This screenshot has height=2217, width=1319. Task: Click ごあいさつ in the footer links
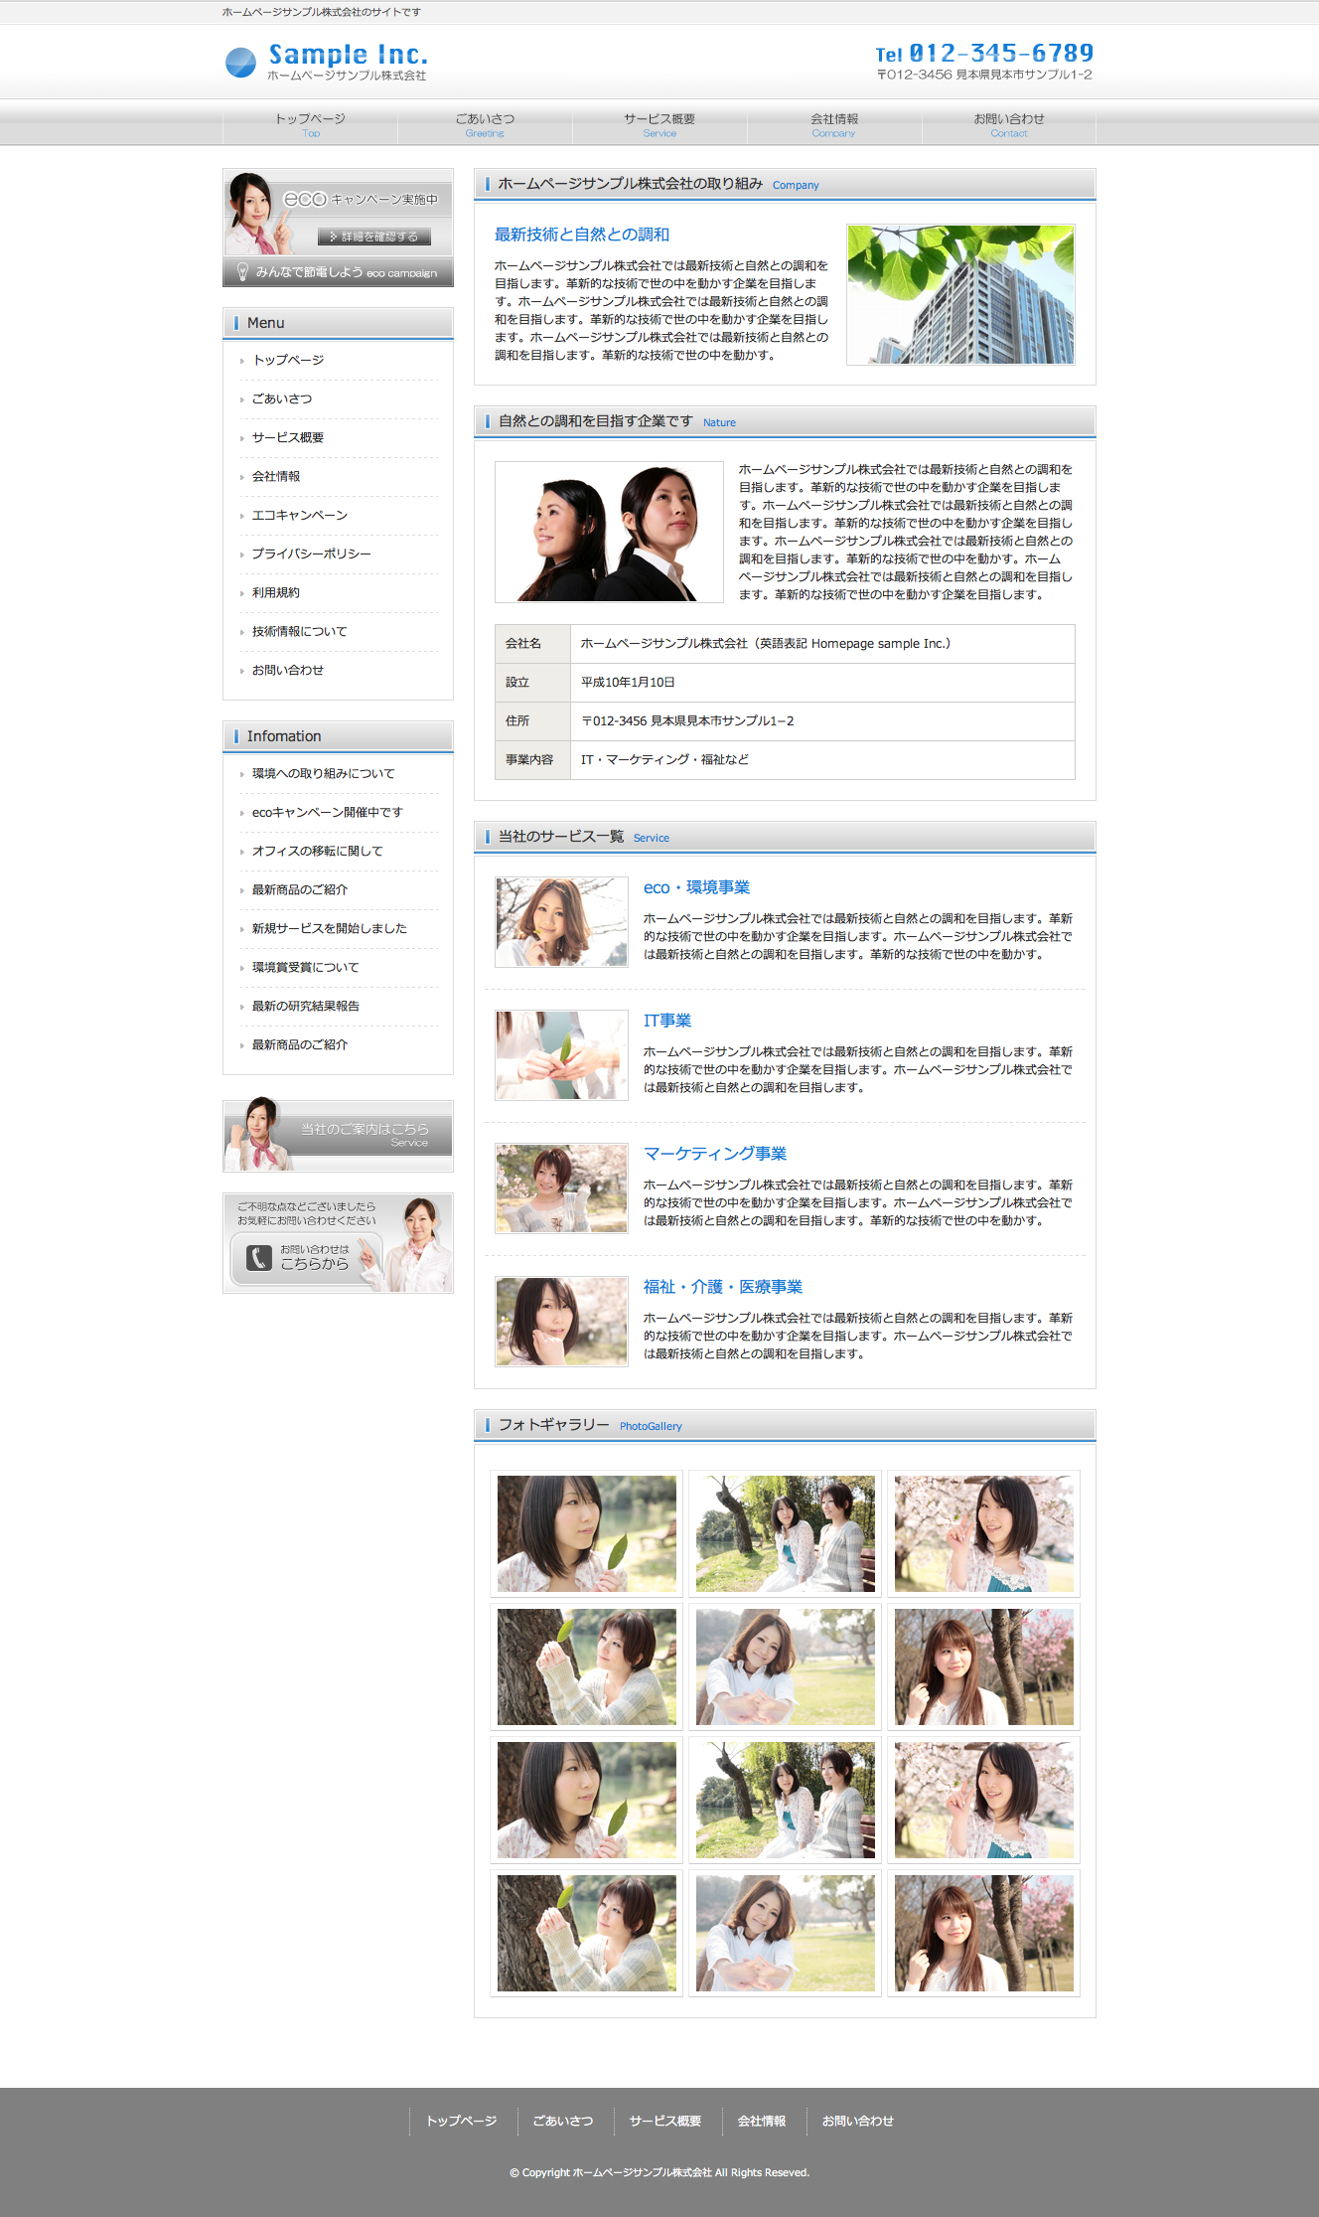562,2121
